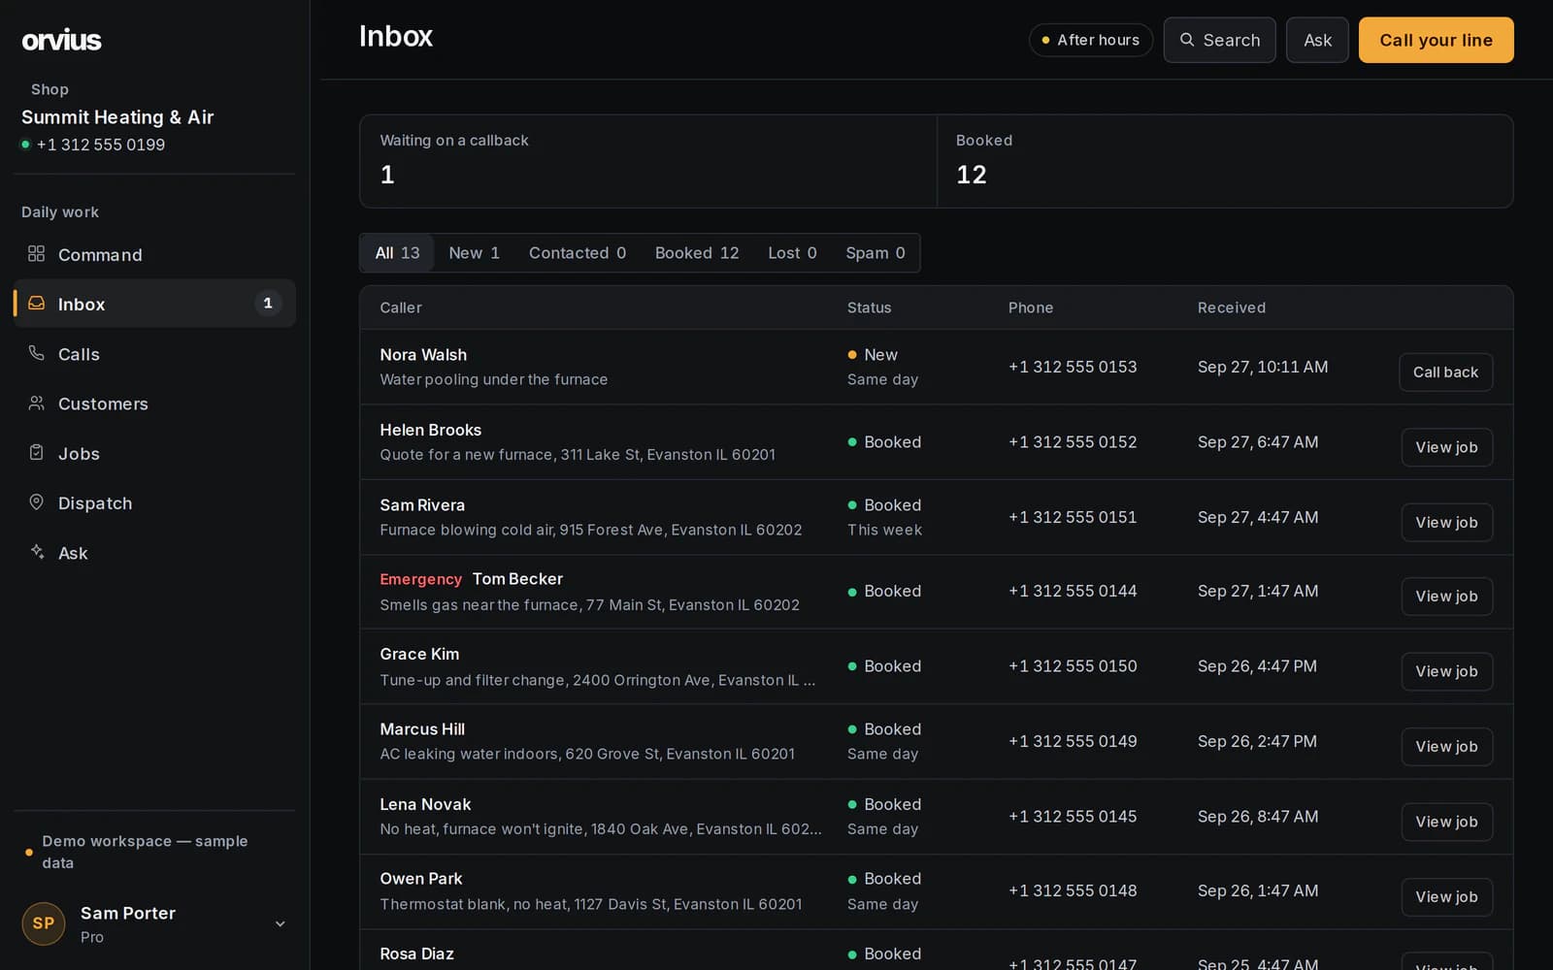Screen dimensions: 1553x970
Task: Open the Command grid icon in sidebar
Action: click(36, 253)
